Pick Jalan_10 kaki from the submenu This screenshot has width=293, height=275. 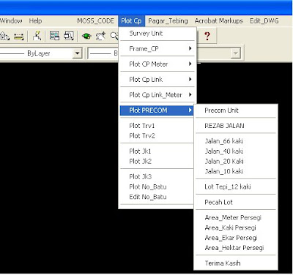coord(236,171)
